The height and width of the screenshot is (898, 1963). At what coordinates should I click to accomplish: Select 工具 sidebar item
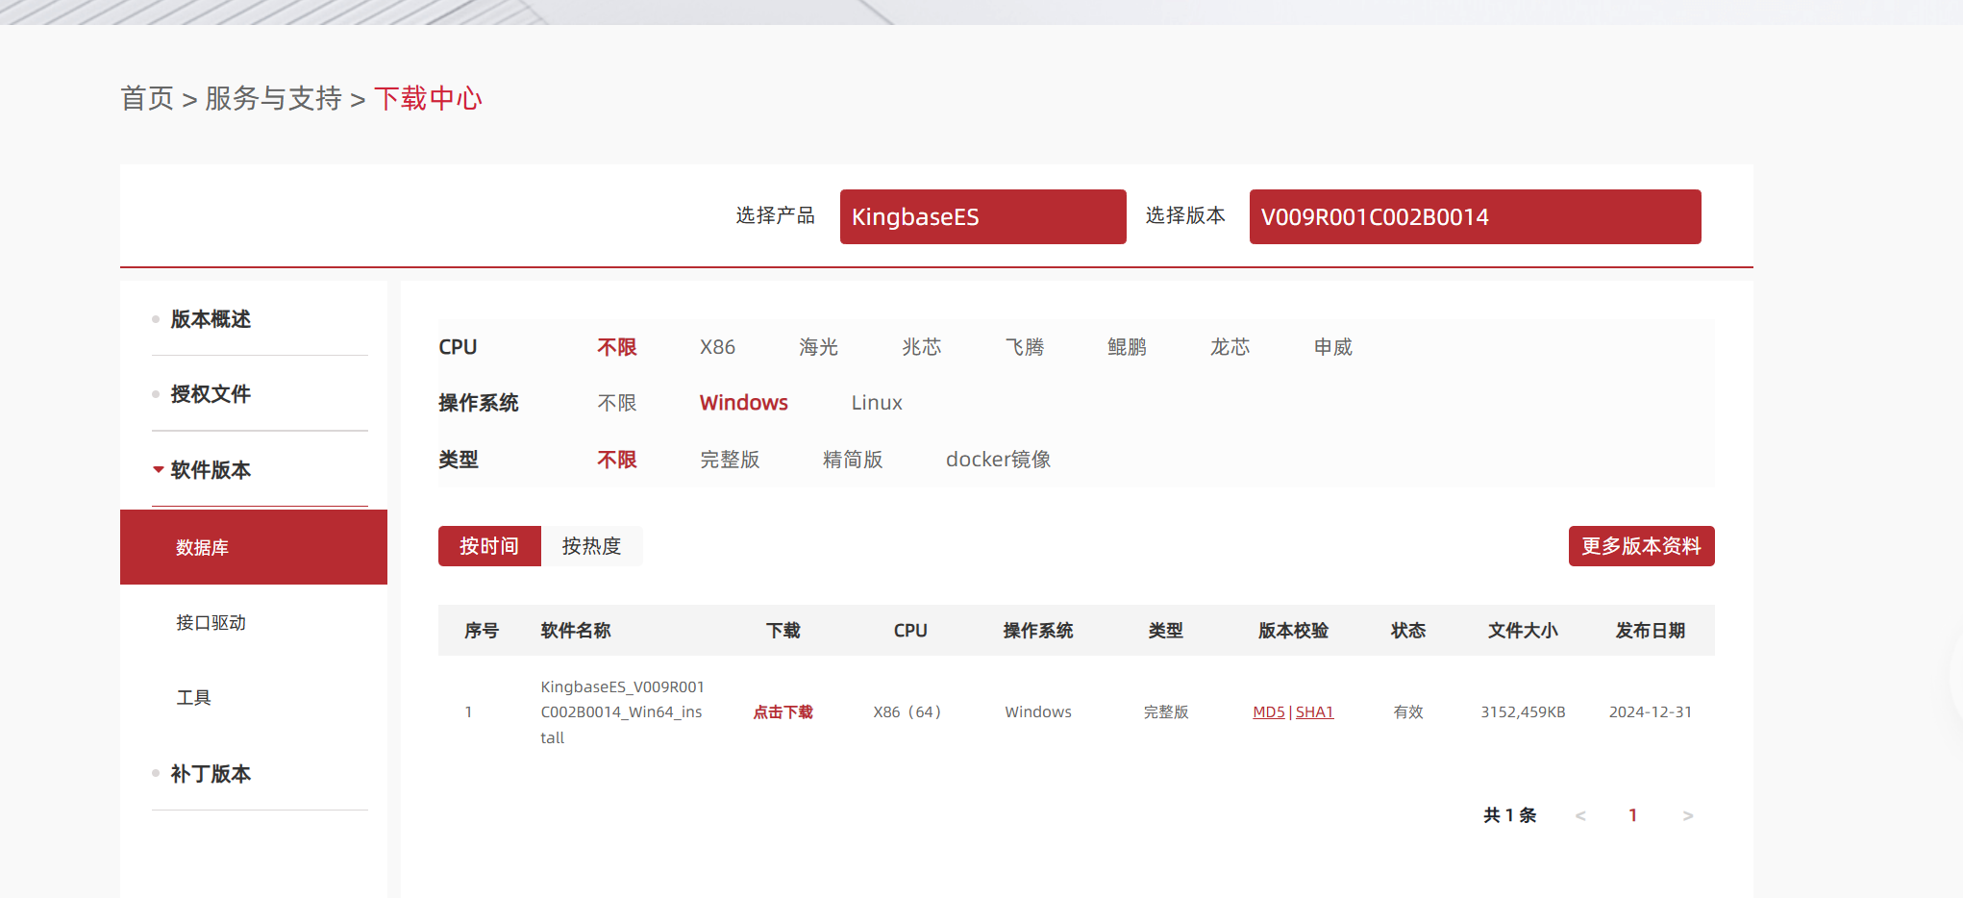(x=193, y=698)
